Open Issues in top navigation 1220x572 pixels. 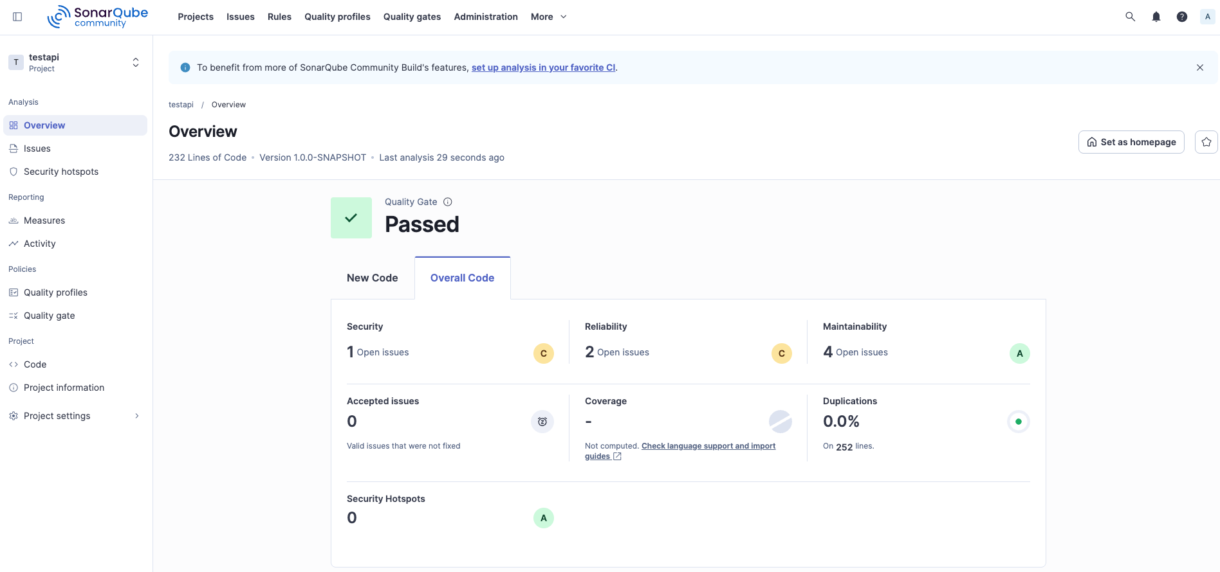(x=241, y=17)
